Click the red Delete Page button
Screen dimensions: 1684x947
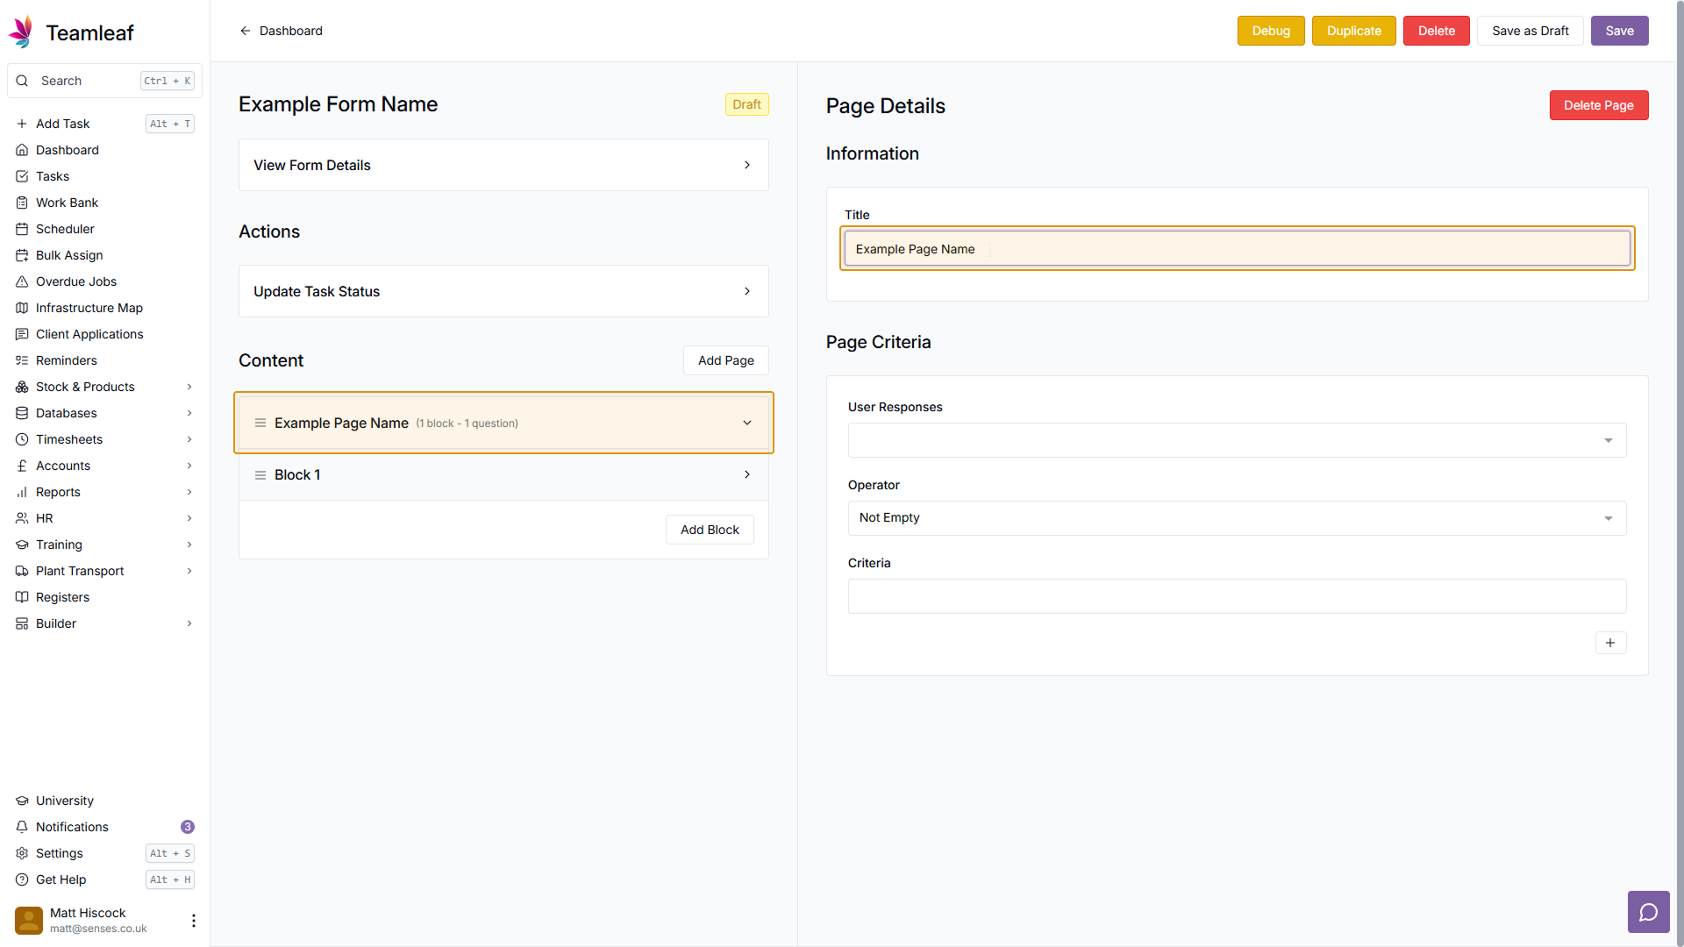pyautogui.click(x=1598, y=105)
